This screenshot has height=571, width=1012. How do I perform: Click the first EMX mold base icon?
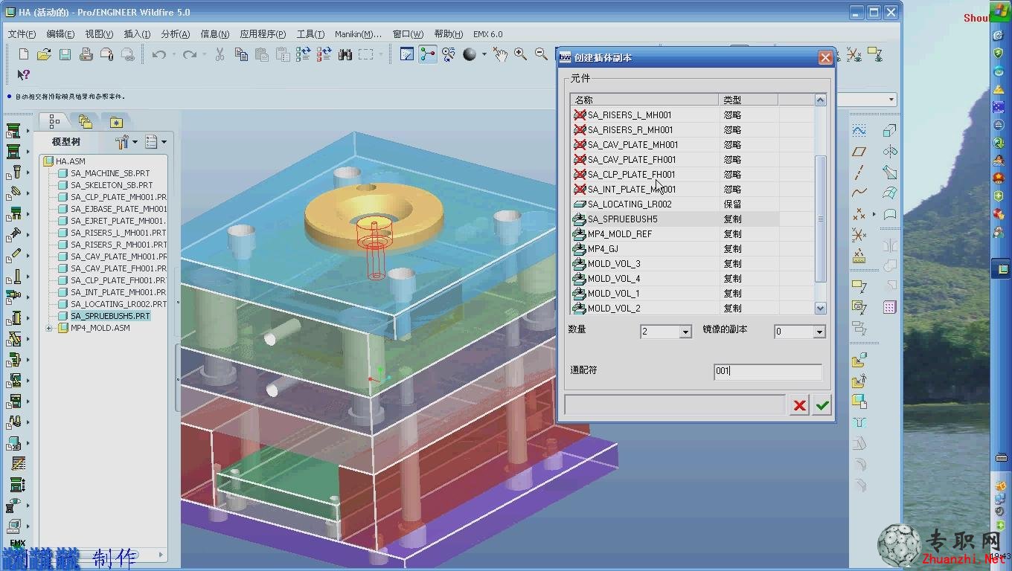(x=13, y=131)
